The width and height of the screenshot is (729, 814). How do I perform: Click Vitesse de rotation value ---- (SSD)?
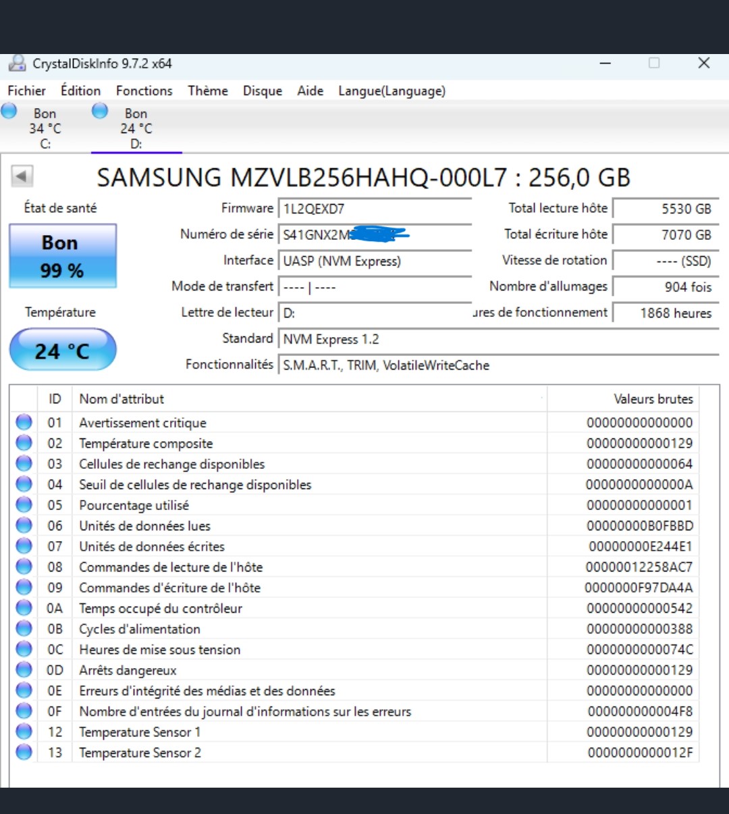[x=666, y=261]
